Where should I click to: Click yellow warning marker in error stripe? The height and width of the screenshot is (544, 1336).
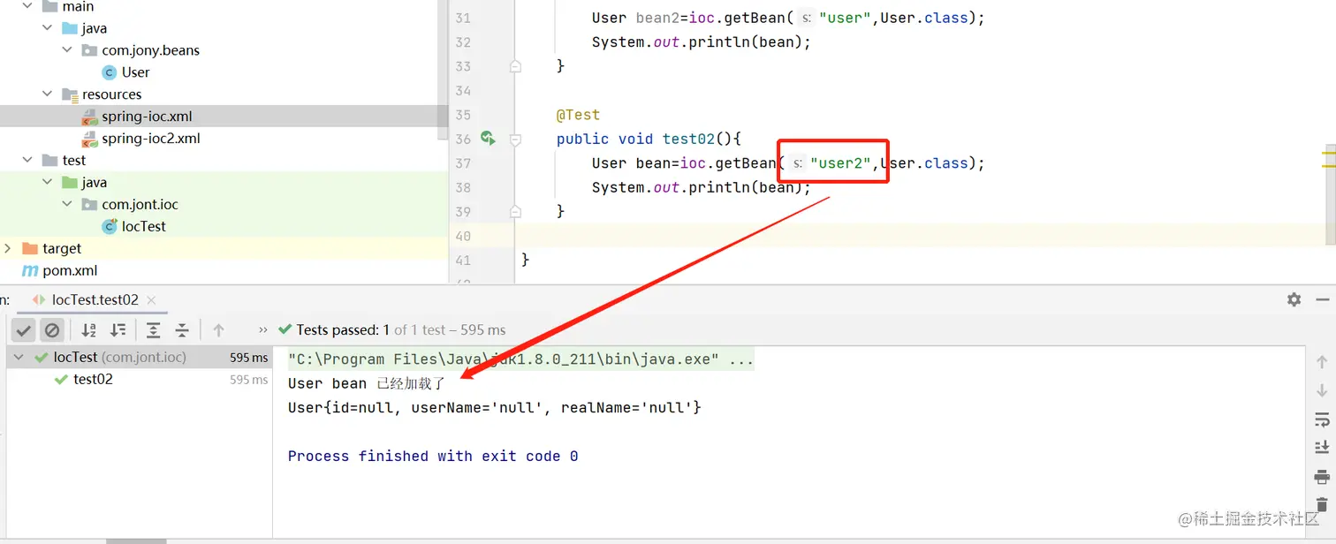pos(1329,153)
